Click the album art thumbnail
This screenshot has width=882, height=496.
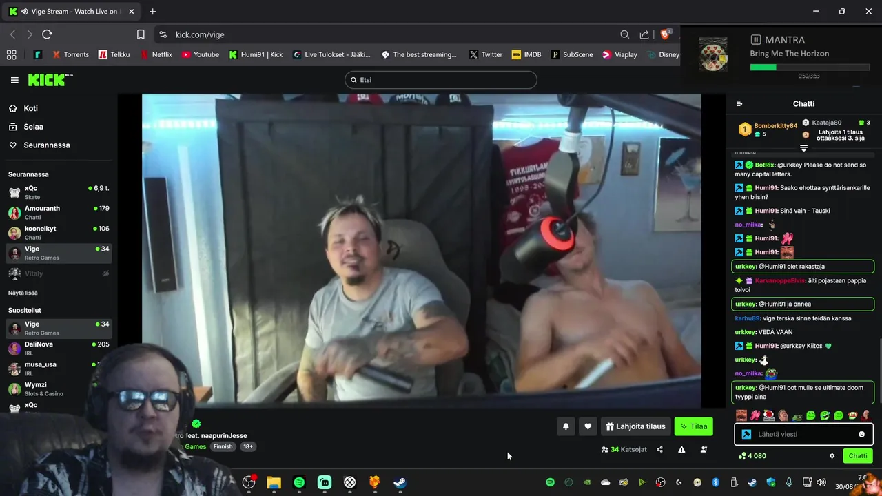713,54
